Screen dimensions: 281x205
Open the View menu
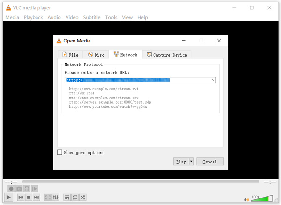point(127,17)
